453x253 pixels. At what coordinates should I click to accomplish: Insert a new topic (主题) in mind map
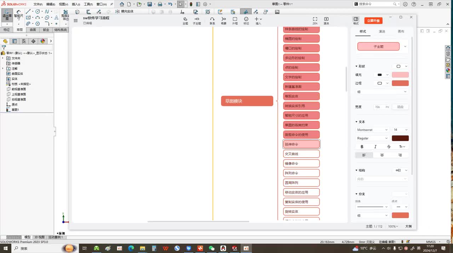click(x=185, y=20)
